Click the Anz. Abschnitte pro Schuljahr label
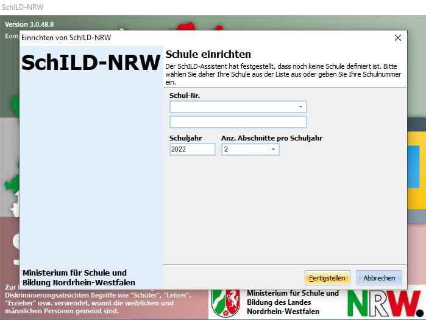 [x=272, y=138]
